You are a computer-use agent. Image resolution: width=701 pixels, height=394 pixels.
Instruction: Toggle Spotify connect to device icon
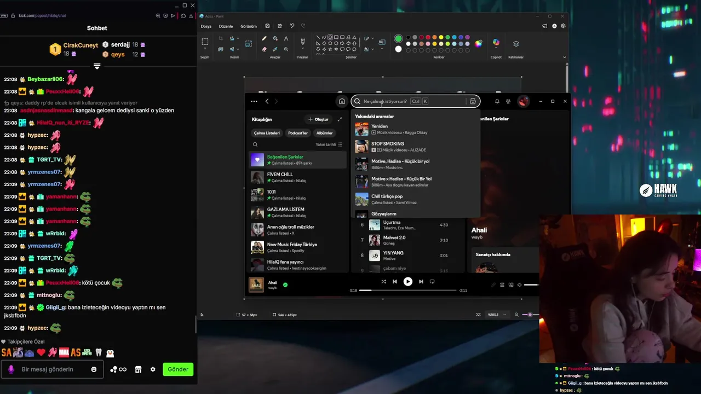click(511, 285)
